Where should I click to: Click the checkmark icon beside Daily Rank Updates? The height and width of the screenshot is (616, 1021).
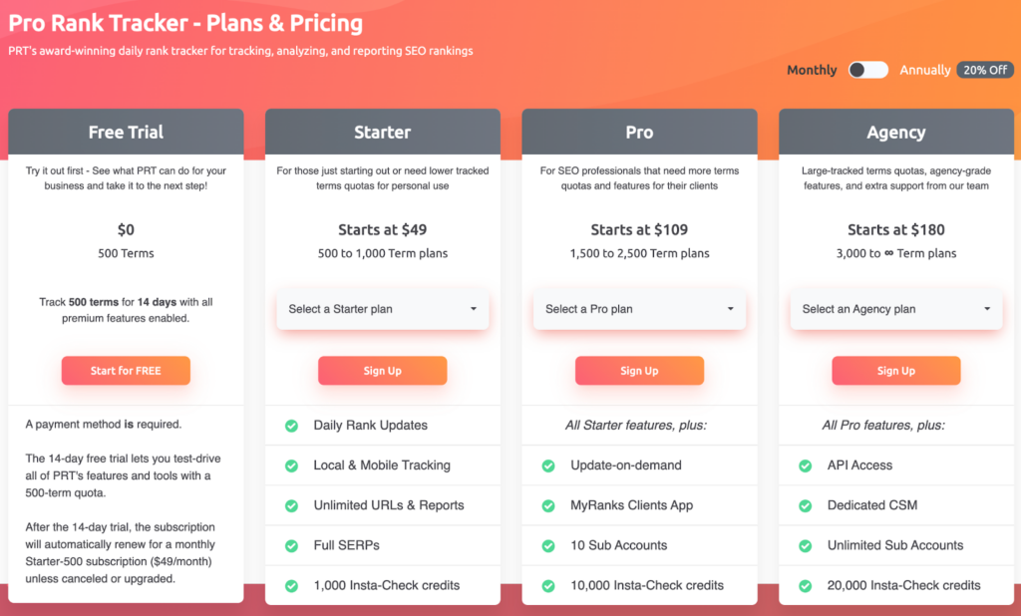pos(292,426)
